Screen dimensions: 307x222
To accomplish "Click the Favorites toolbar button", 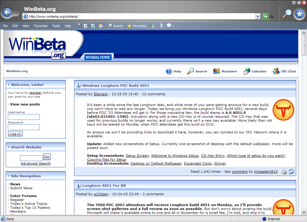I will [x=137, y=26].
